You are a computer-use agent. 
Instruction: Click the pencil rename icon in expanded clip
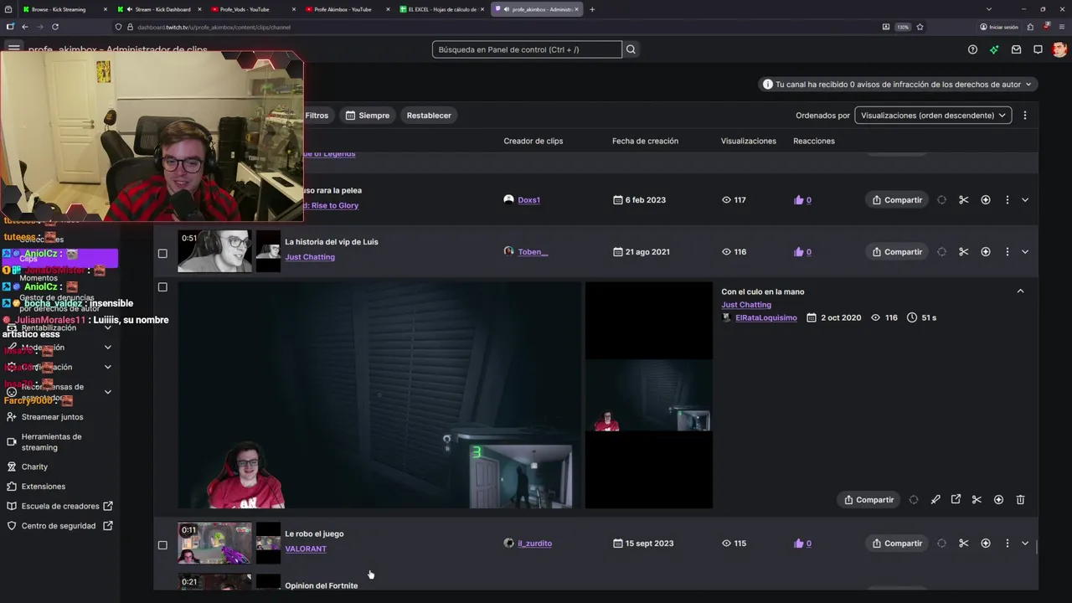(935, 500)
